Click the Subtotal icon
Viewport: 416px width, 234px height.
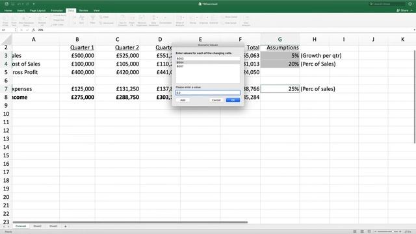click(214, 20)
